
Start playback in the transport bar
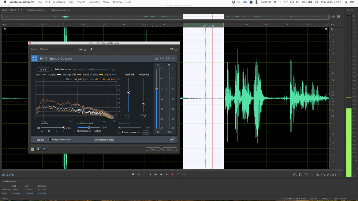tap(139, 174)
